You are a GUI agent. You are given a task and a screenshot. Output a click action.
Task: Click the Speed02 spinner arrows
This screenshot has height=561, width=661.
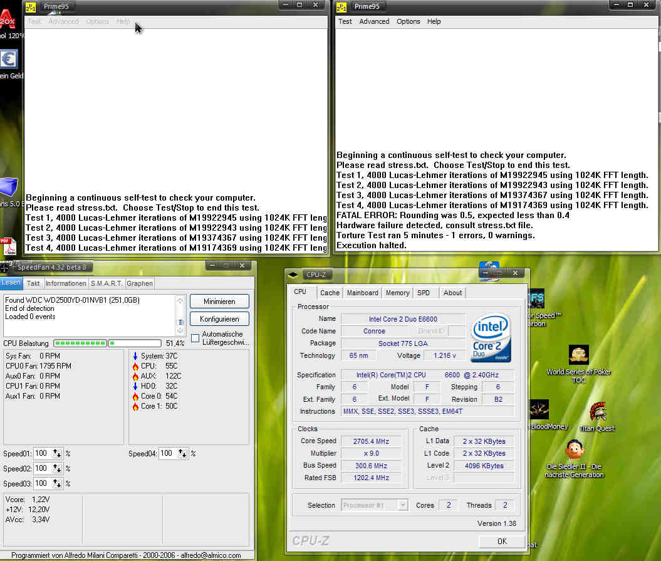(57, 469)
